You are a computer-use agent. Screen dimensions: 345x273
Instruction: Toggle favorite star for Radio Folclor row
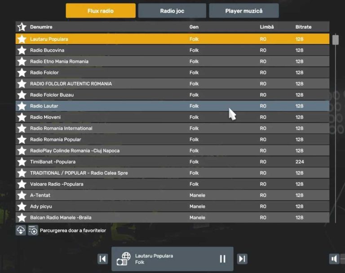(22, 73)
